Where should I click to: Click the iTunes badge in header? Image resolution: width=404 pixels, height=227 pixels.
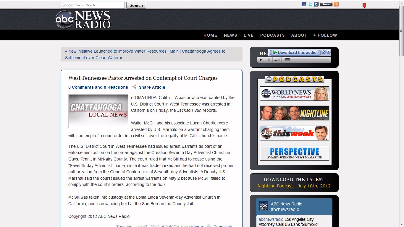tap(326, 4)
